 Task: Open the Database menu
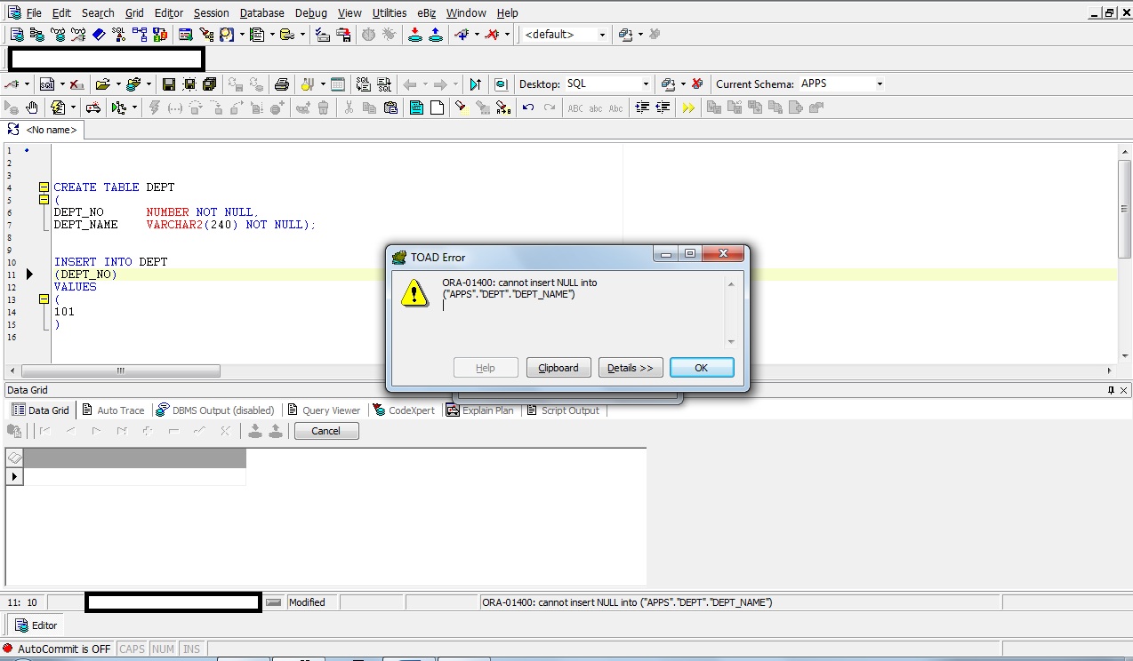click(x=261, y=12)
